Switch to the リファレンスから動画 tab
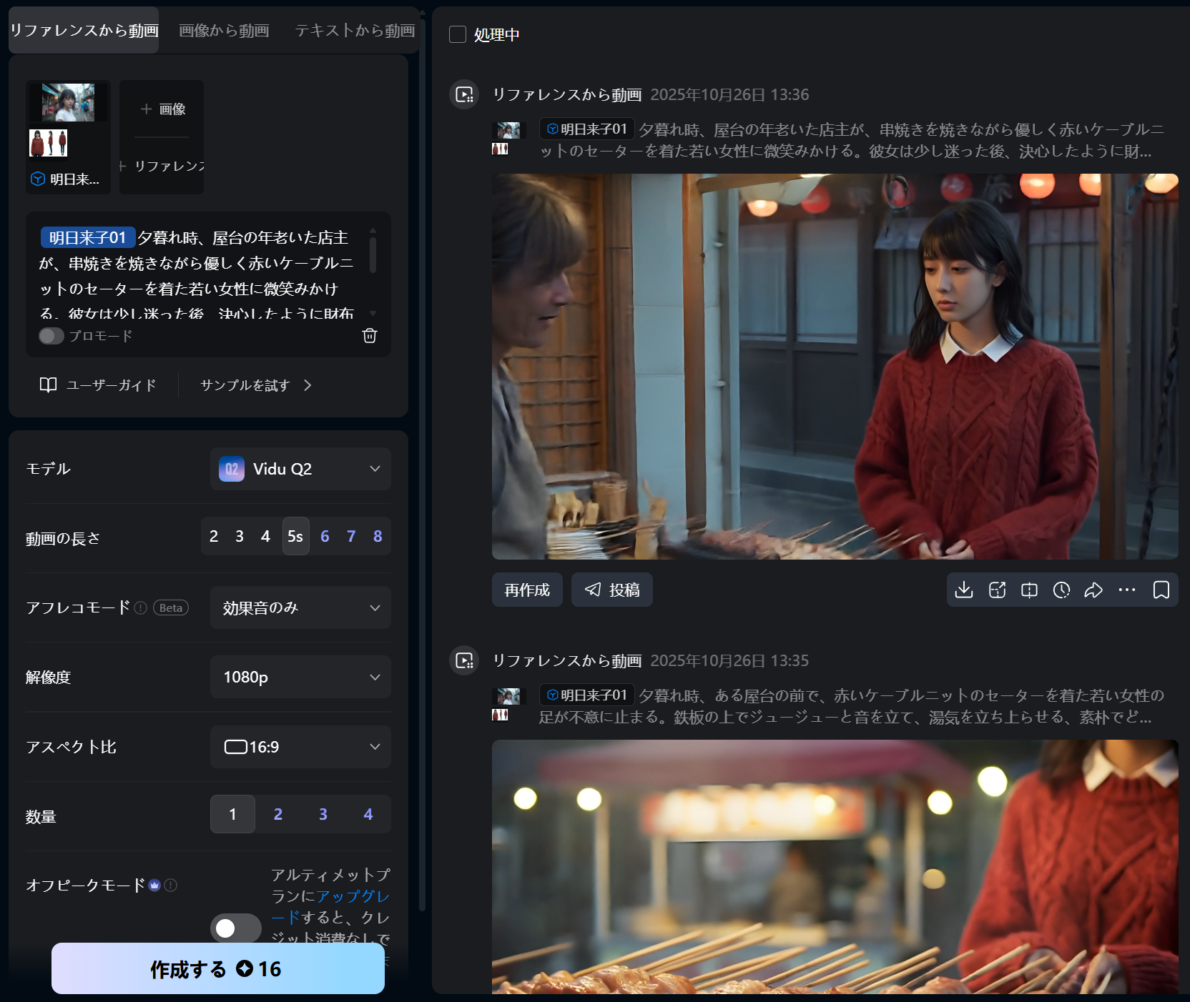 click(84, 30)
